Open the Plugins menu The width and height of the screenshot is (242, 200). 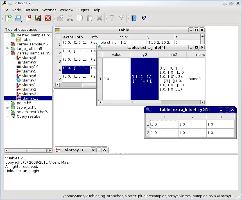coord(82,10)
